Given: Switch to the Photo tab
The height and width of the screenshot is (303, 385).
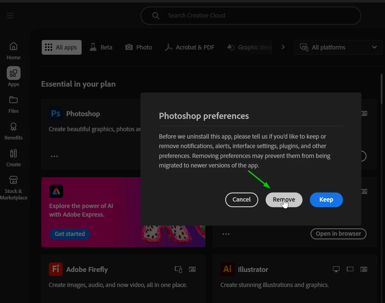Looking at the screenshot, I should [139, 47].
